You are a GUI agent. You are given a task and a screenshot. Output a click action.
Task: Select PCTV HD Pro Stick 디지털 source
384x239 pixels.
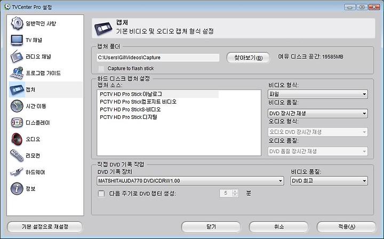[x=129, y=117]
